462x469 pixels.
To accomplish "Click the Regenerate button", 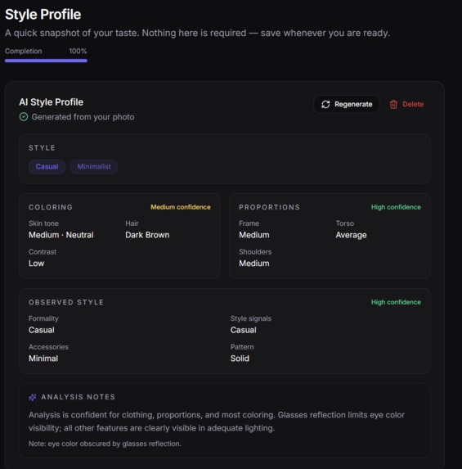I will 347,105.
